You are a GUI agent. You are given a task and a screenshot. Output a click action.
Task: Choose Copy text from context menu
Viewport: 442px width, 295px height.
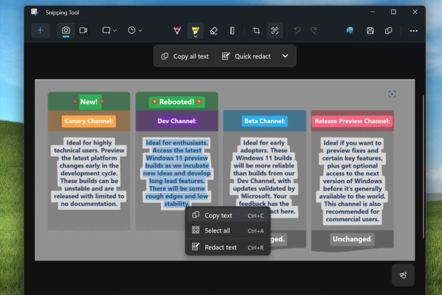click(x=228, y=215)
